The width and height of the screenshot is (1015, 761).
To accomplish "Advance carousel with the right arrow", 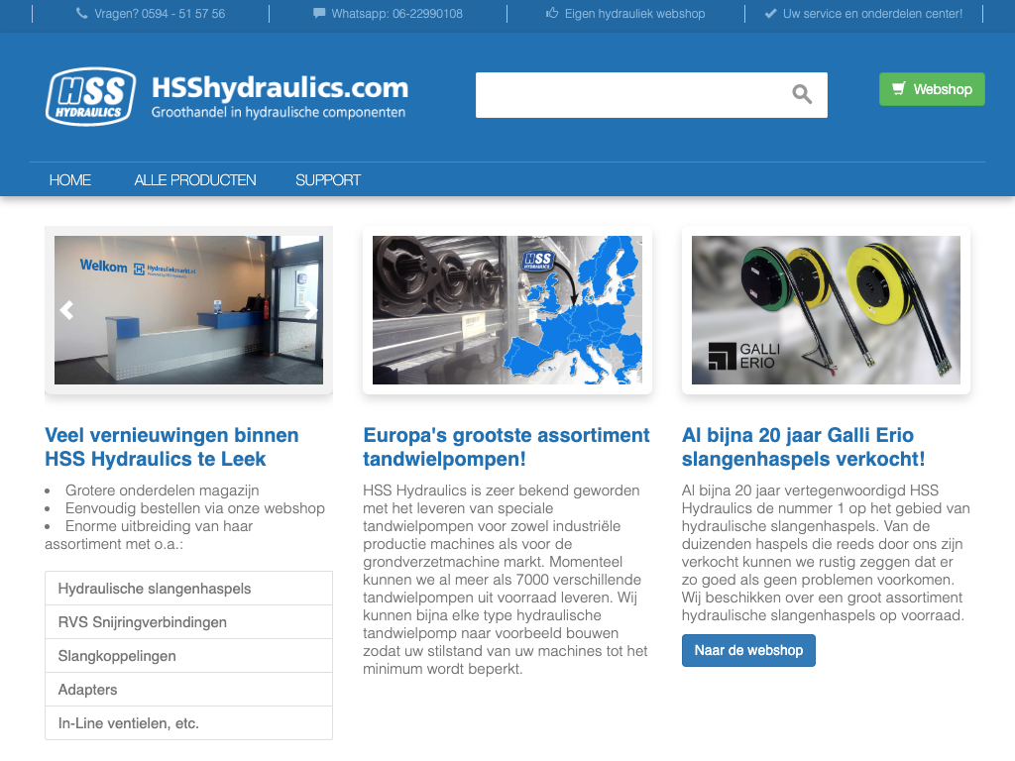I will [x=310, y=310].
